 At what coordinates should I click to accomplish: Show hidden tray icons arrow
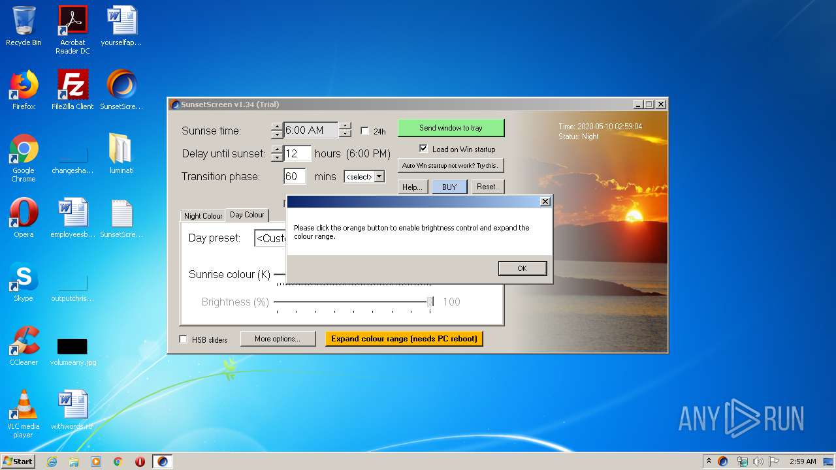pos(709,462)
